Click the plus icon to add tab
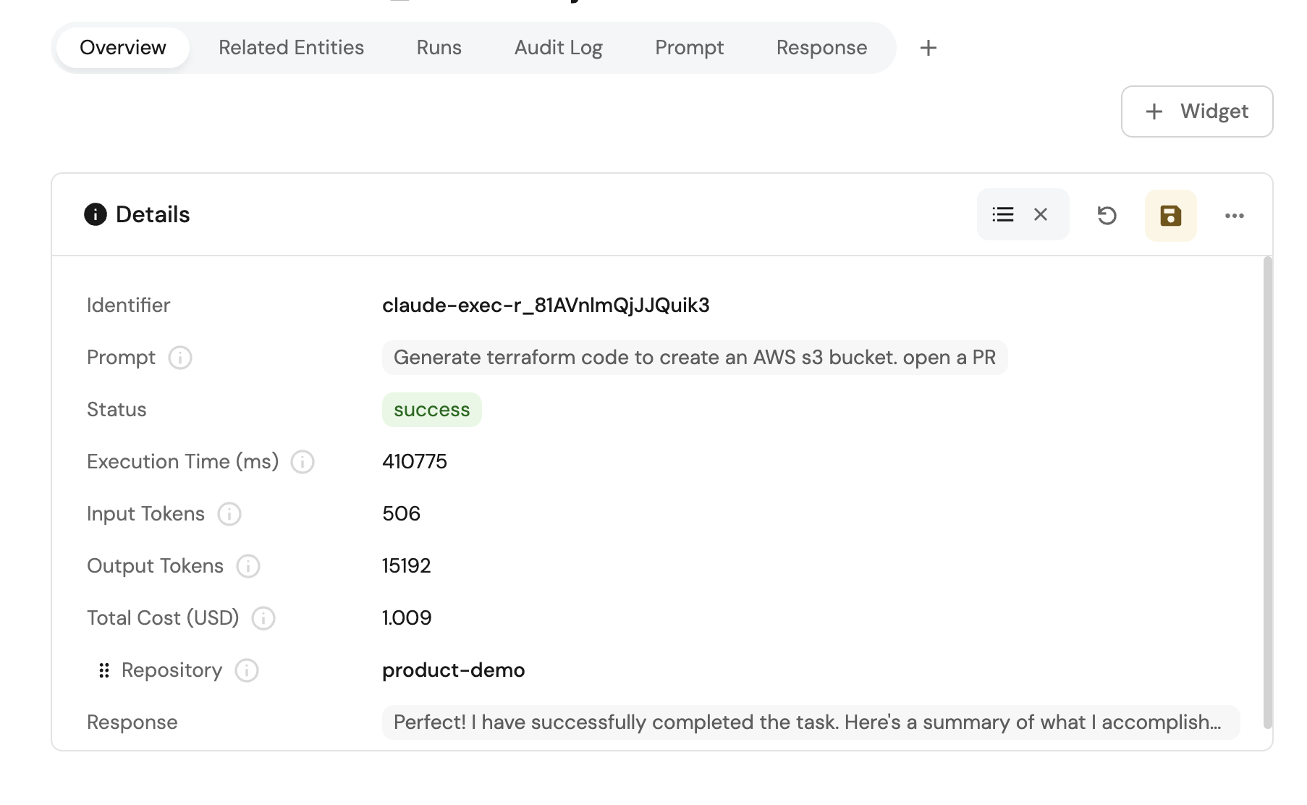The height and width of the screenshot is (805, 1307). (x=928, y=48)
